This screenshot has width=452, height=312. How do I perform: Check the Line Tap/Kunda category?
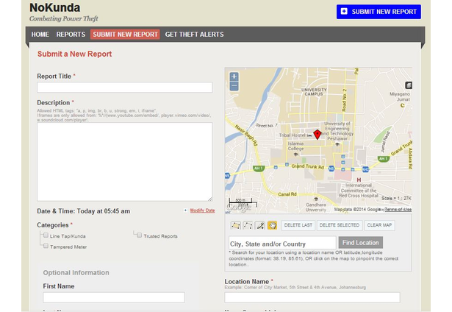46,235
